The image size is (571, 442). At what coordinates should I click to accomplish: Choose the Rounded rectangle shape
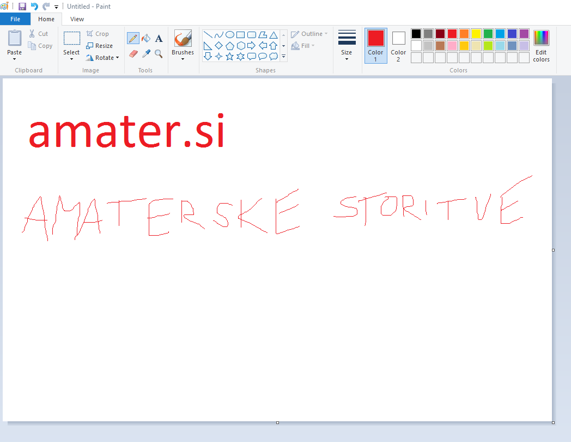[252, 35]
